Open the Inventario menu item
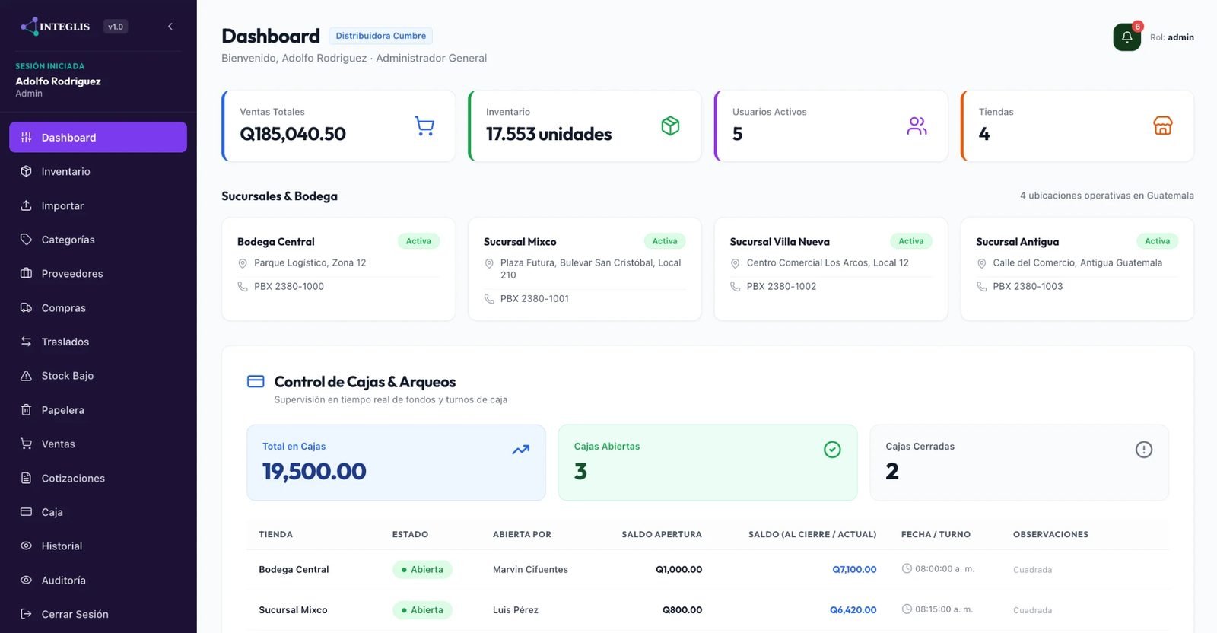This screenshot has width=1217, height=633. (98, 171)
